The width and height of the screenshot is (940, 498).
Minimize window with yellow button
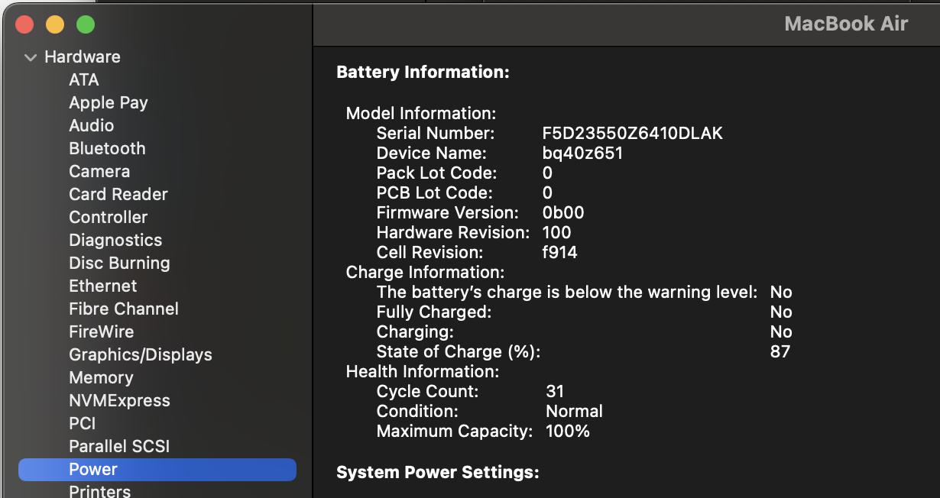coord(55,24)
